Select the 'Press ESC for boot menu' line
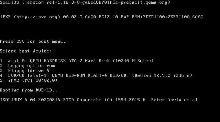The image size is (220, 122). [x=33, y=41]
